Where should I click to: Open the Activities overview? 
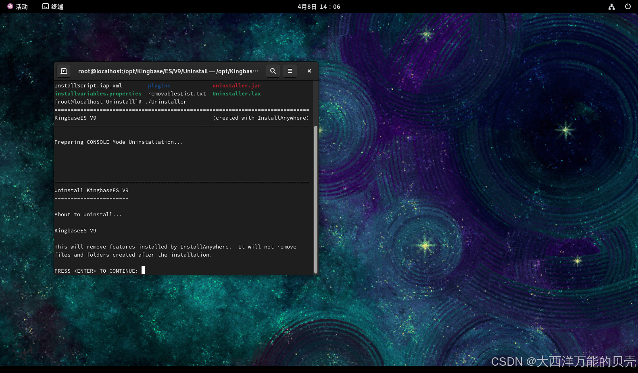[x=17, y=6]
